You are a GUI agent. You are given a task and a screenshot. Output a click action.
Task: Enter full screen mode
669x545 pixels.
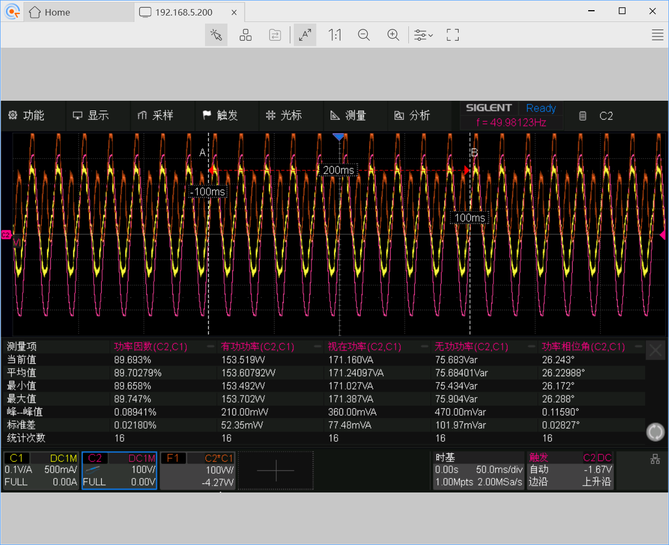(x=453, y=35)
